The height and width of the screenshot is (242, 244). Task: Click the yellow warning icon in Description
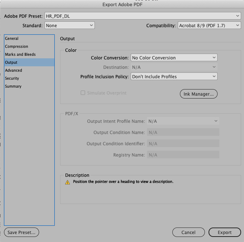click(x=68, y=182)
